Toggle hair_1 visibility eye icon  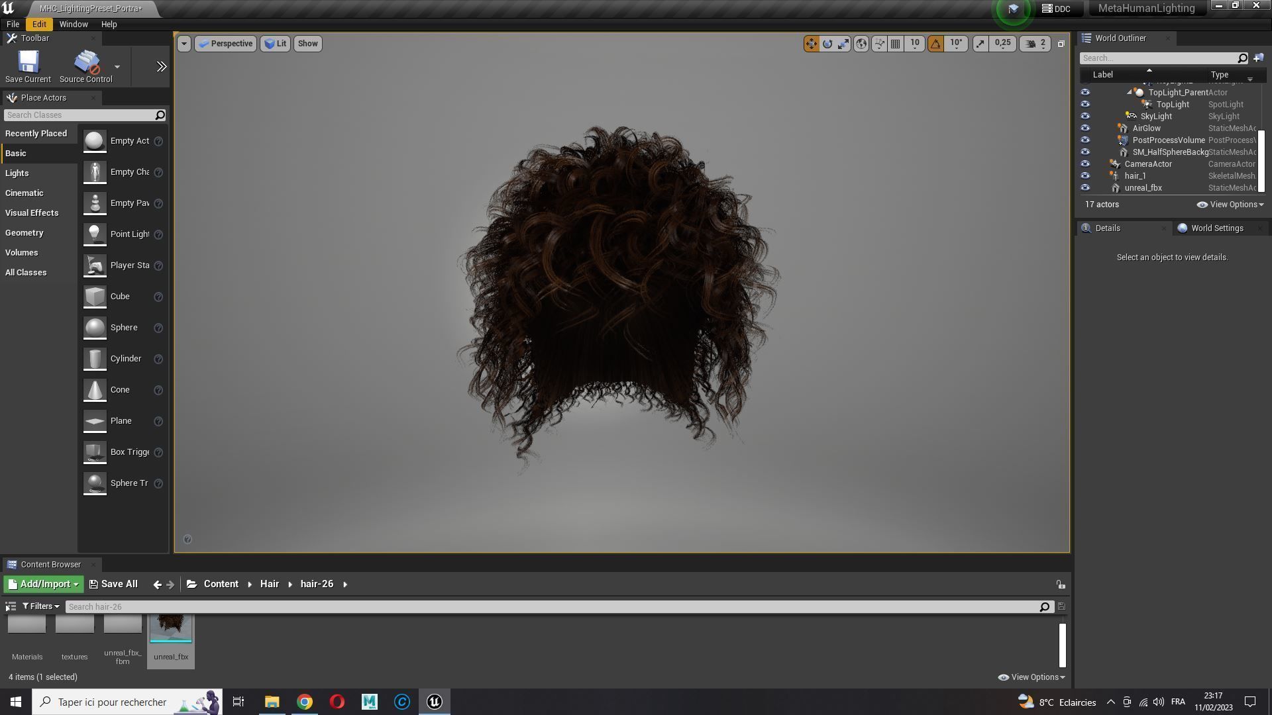click(x=1085, y=176)
